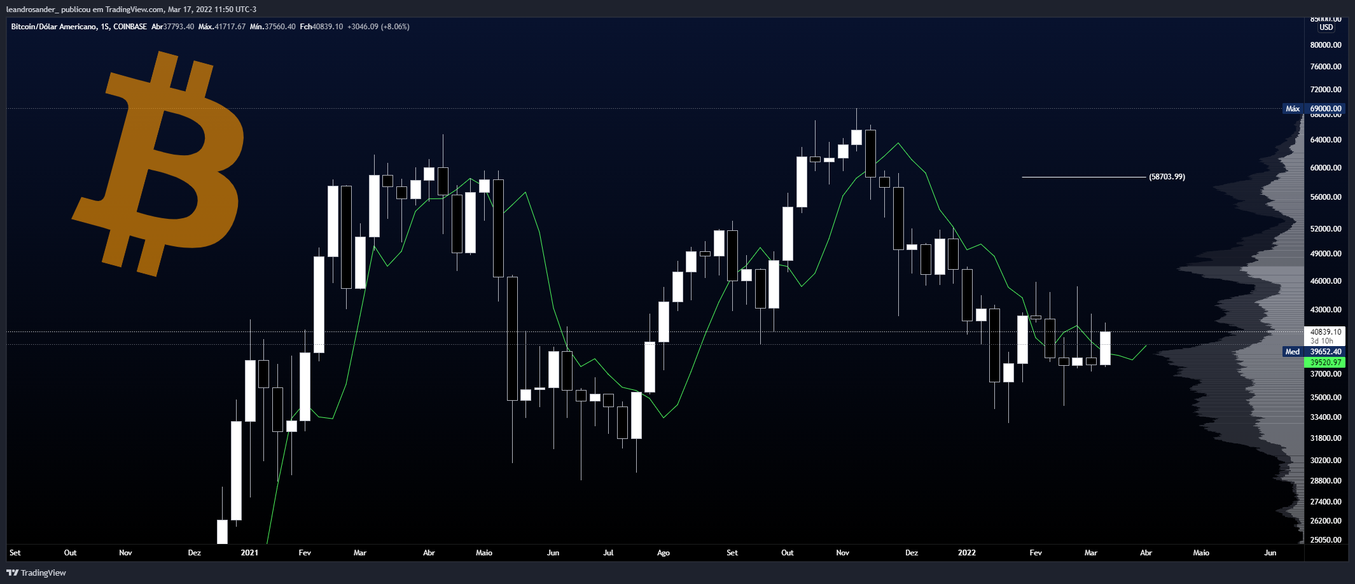
Task: Select the orange Bitcoin logo image on chart
Action: pyautogui.click(x=158, y=163)
